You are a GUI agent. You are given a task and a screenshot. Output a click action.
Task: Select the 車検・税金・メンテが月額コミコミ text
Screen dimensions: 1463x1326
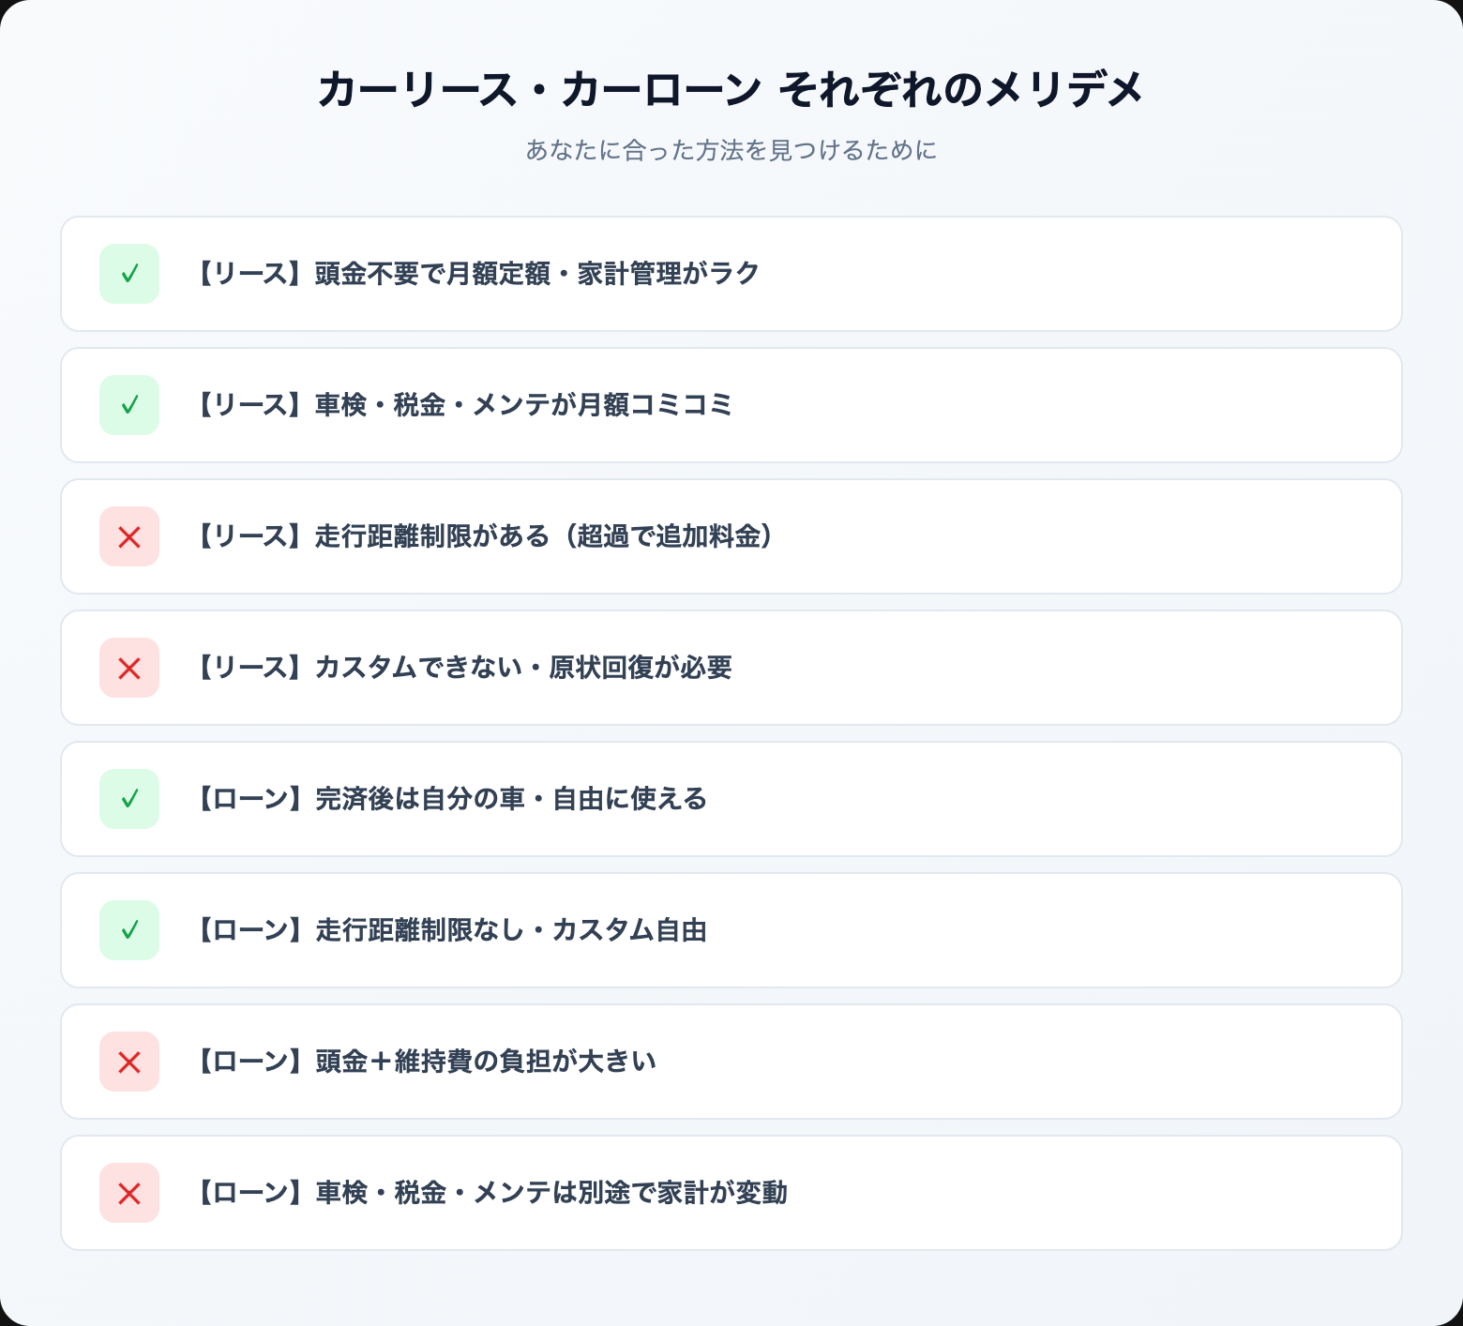pyautogui.click(x=463, y=405)
